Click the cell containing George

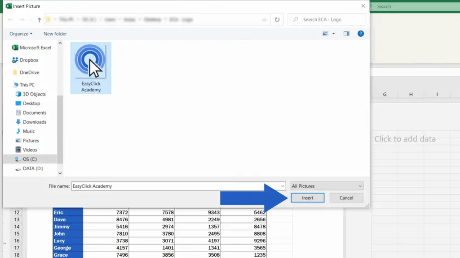pyautogui.click(x=68, y=248)
